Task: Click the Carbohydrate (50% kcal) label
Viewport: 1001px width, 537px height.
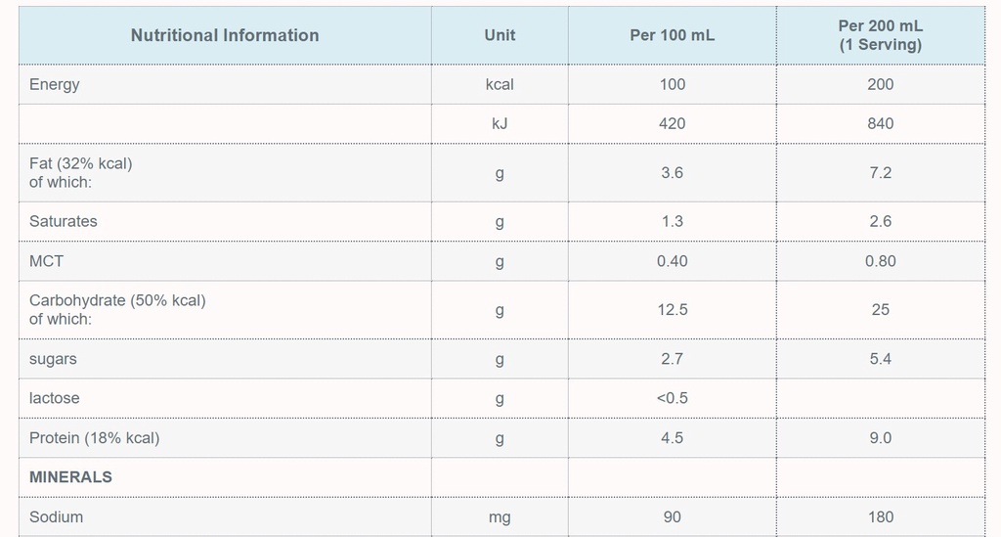Action: [x=117, y=300]
